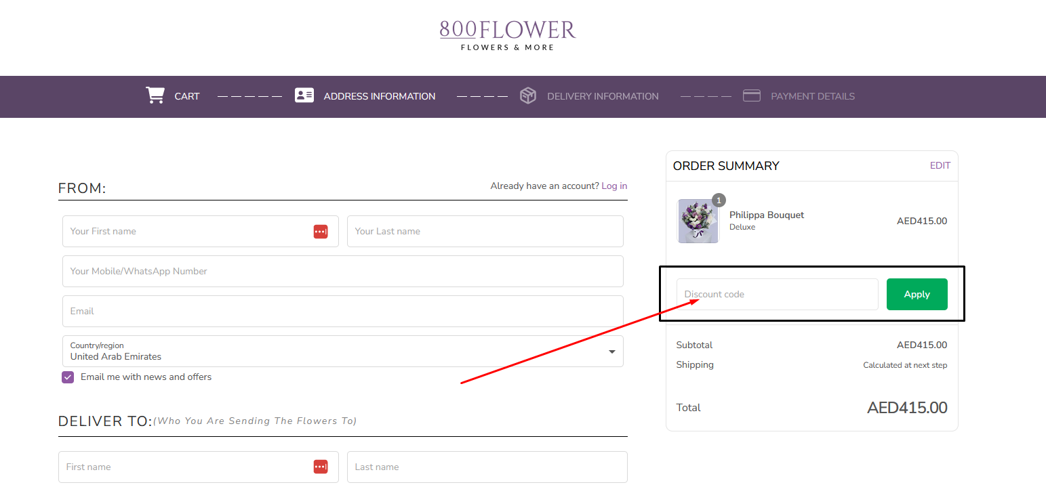Click the red autofill icon in recipient First name field
1046x487 pixels.
pos(320,467)
